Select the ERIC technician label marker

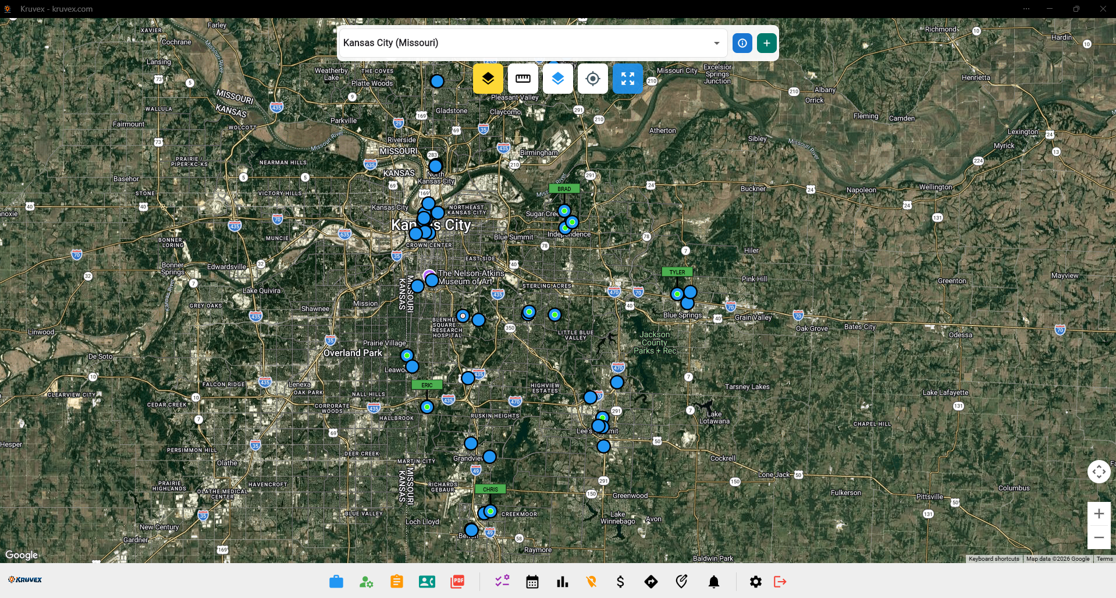click(x=427, y=385)
